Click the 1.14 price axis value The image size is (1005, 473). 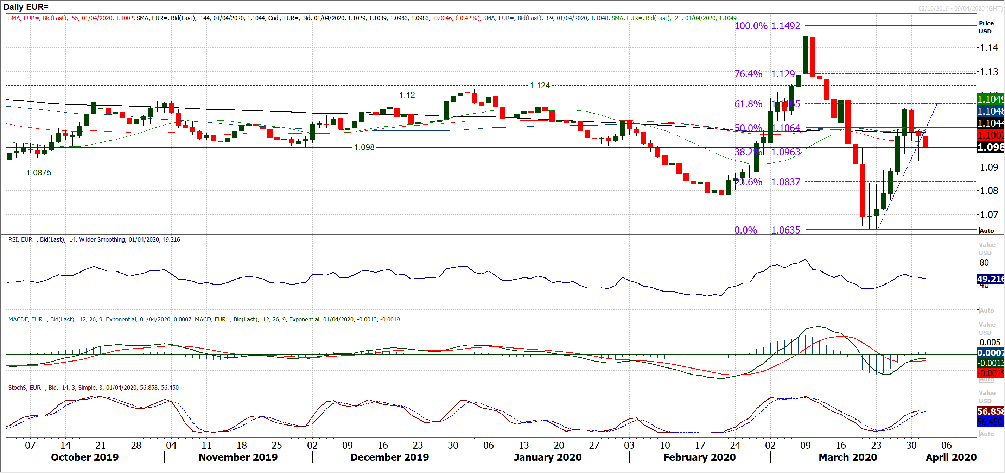click(989, 48)
